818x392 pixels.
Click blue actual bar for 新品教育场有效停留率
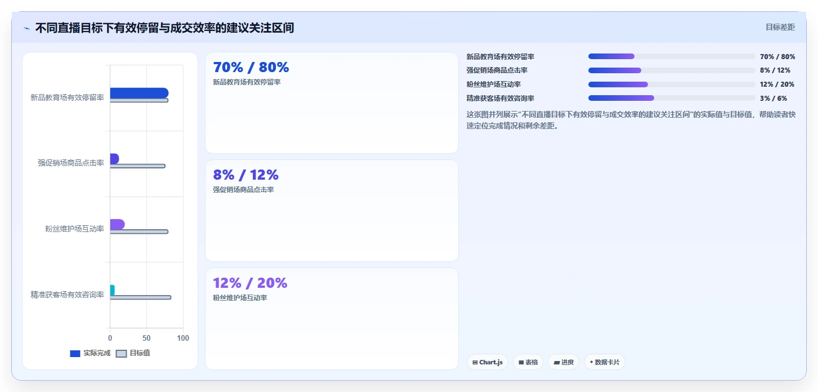139,93
